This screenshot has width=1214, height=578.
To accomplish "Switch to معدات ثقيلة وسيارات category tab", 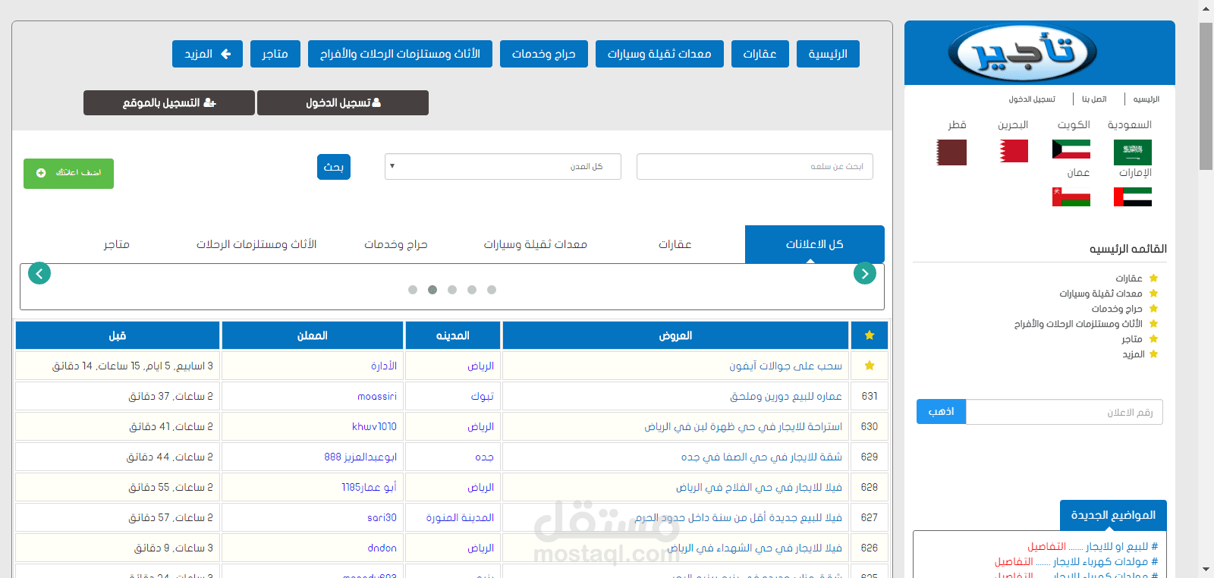I will (535, 244).
